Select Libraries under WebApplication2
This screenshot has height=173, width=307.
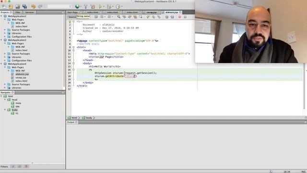pyautogui.click(x=16, y=33)
